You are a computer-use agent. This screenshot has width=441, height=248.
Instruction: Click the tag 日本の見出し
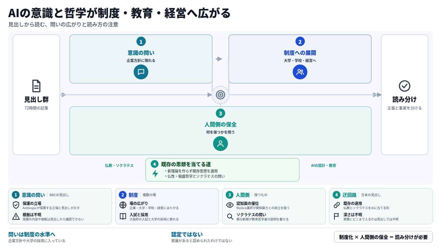(371, 195)
